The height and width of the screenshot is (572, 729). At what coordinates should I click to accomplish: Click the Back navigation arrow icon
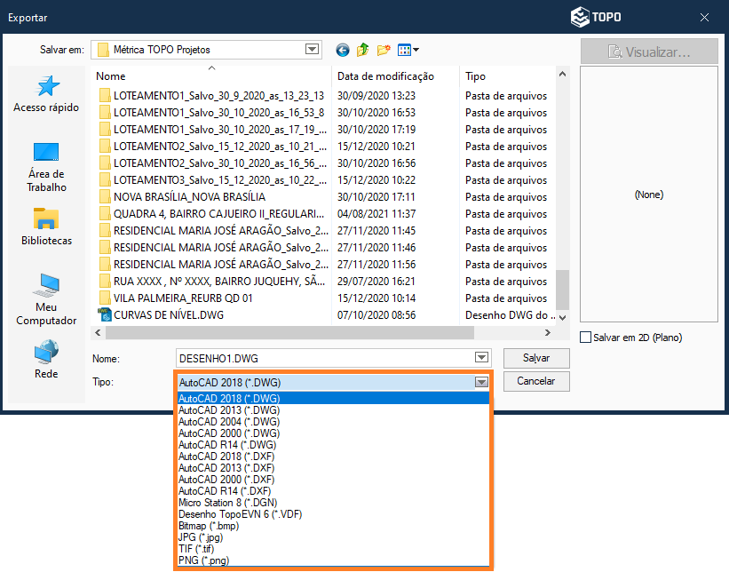point(343,51)
